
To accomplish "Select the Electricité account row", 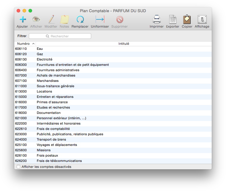I will (113, 59).
